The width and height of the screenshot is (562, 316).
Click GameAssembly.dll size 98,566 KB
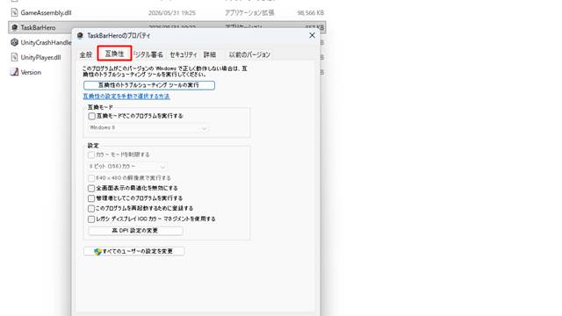pos(310,13)
